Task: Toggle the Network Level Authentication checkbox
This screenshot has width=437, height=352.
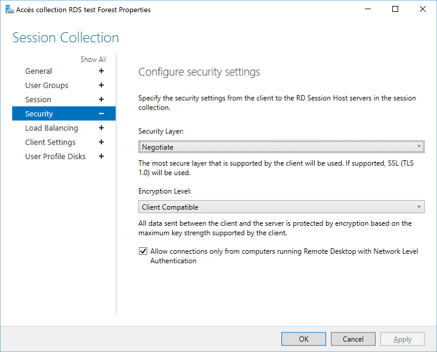Action: point(143,251)
